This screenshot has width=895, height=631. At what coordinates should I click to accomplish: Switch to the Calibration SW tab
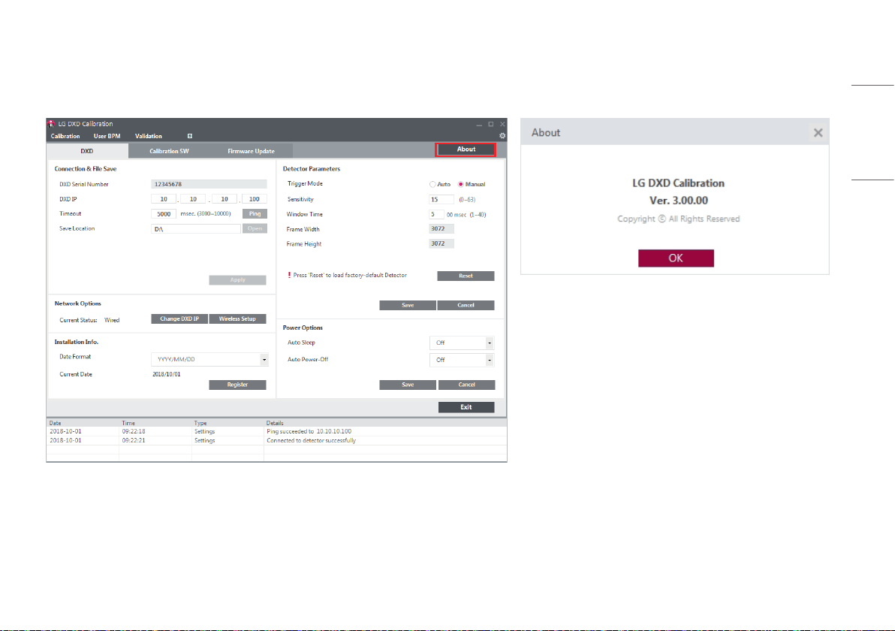[169, 151]
